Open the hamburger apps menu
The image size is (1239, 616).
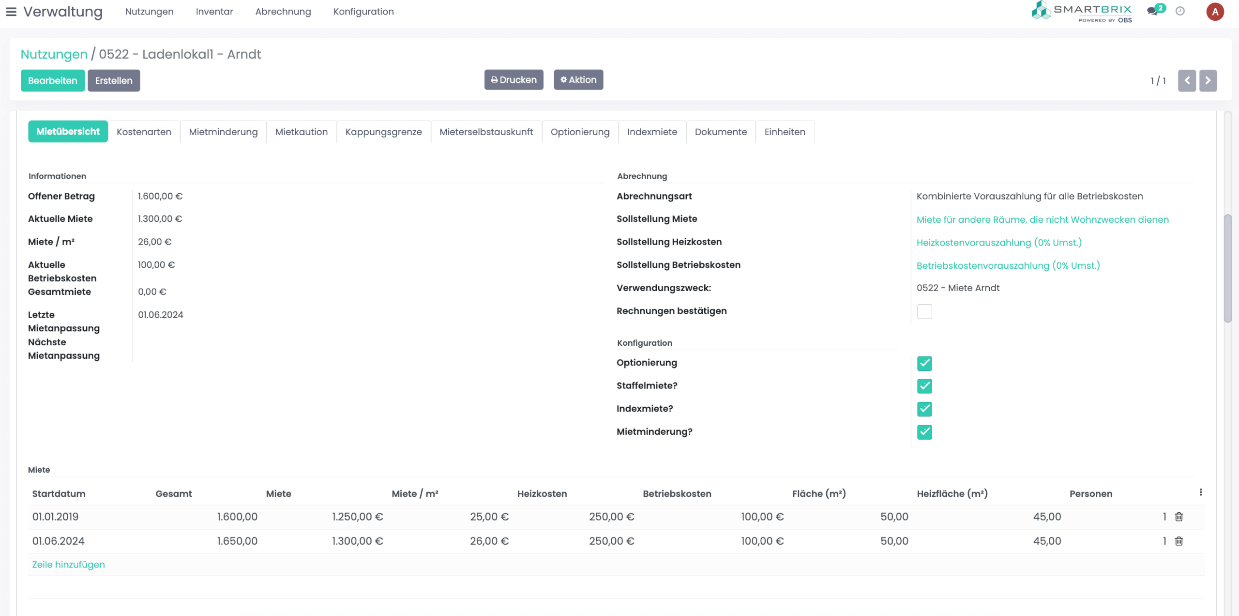pyautogui.click(x=11, y=12)
